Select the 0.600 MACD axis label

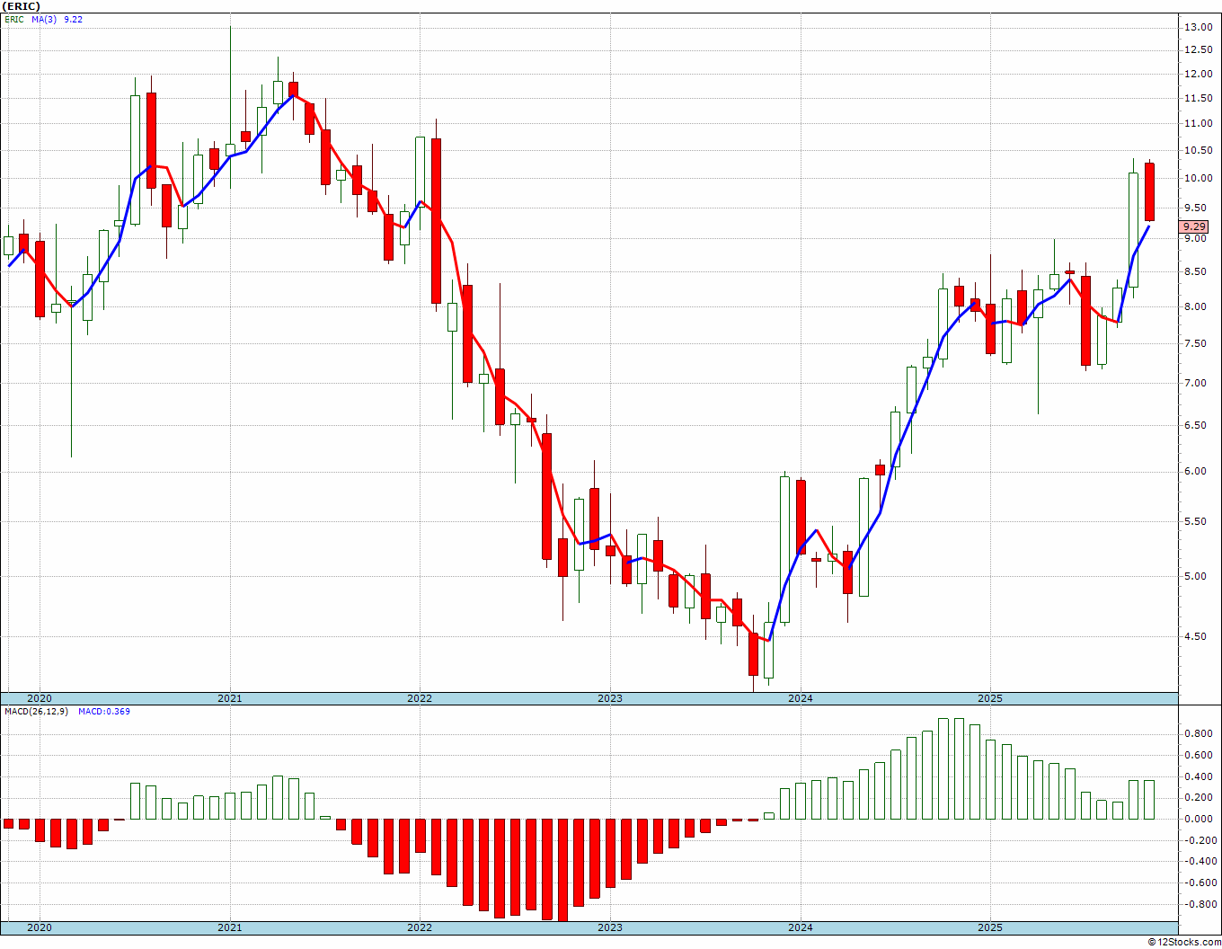coord(1199,755)
